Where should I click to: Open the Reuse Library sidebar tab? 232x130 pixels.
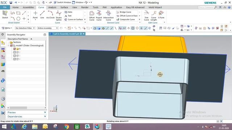[3, 64]
